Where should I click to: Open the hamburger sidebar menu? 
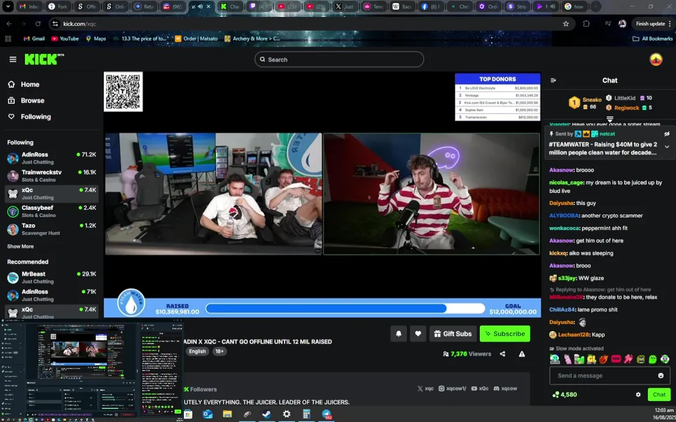pyautogui.click(x=13, y=60)
